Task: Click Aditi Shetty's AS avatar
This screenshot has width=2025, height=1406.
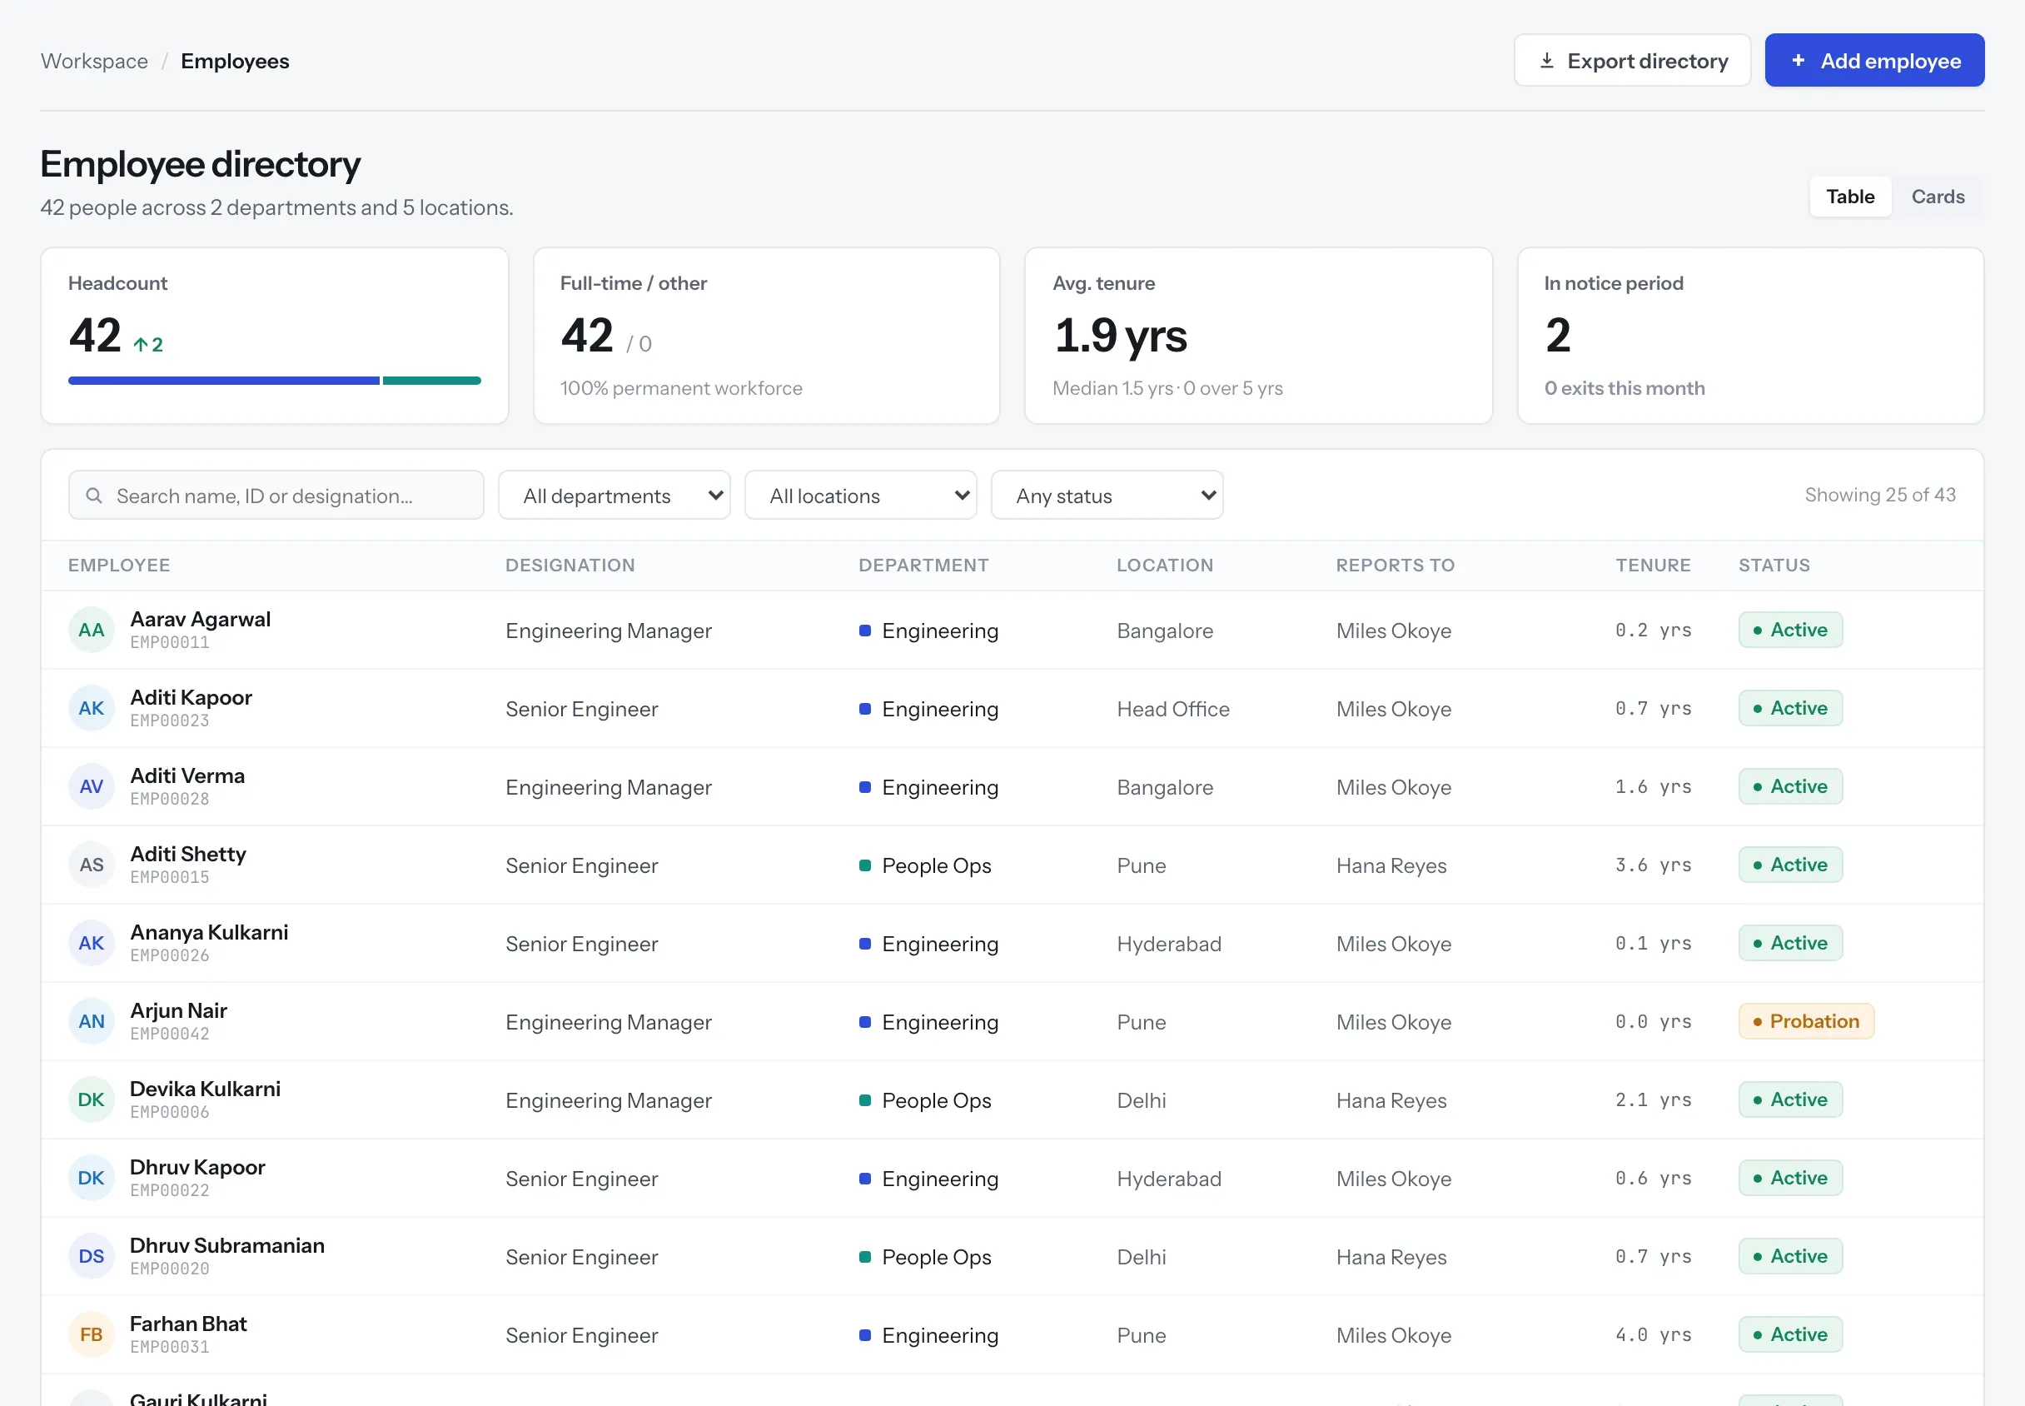Action: [92, 865]
